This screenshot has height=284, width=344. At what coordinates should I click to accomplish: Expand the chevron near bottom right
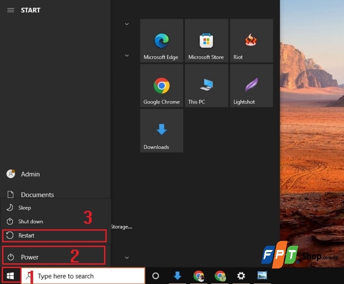(126, 257)
